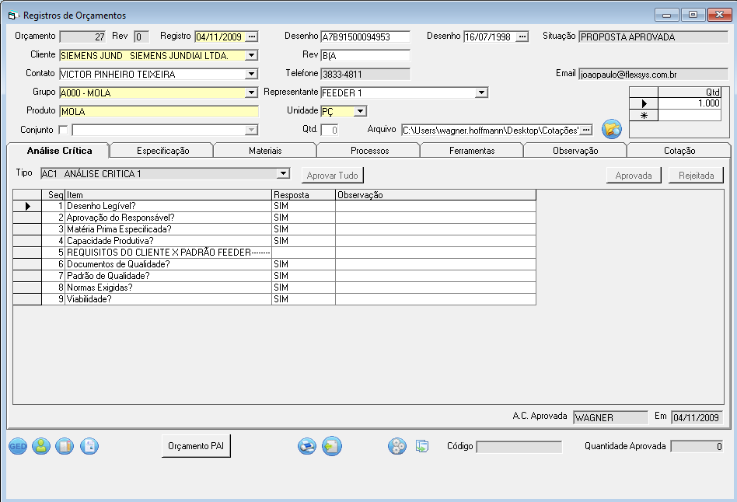The height and width of the screenshot is (502, 737).
Task: Switch to the Especificação tab
Action: click(163, 151)
